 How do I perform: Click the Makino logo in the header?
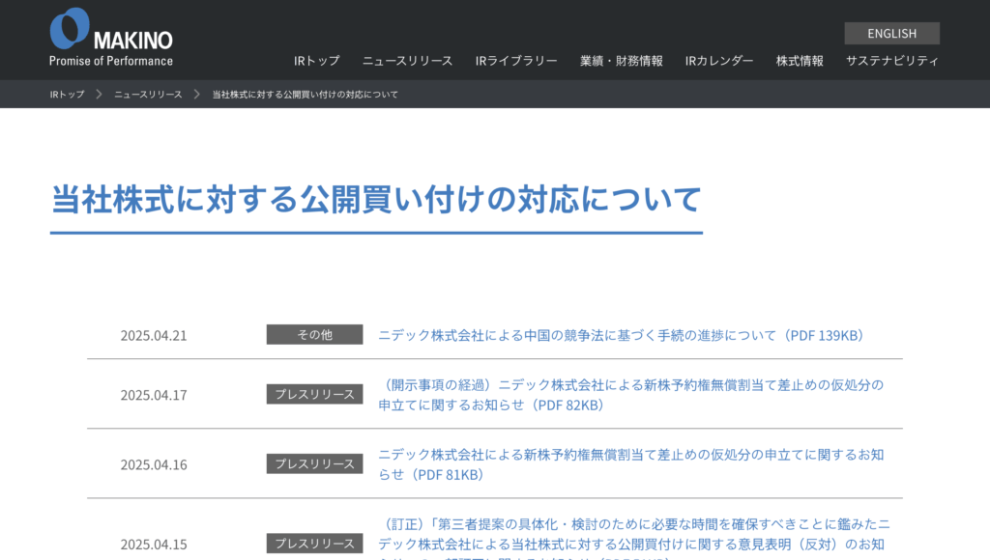[x=111, y=37]
